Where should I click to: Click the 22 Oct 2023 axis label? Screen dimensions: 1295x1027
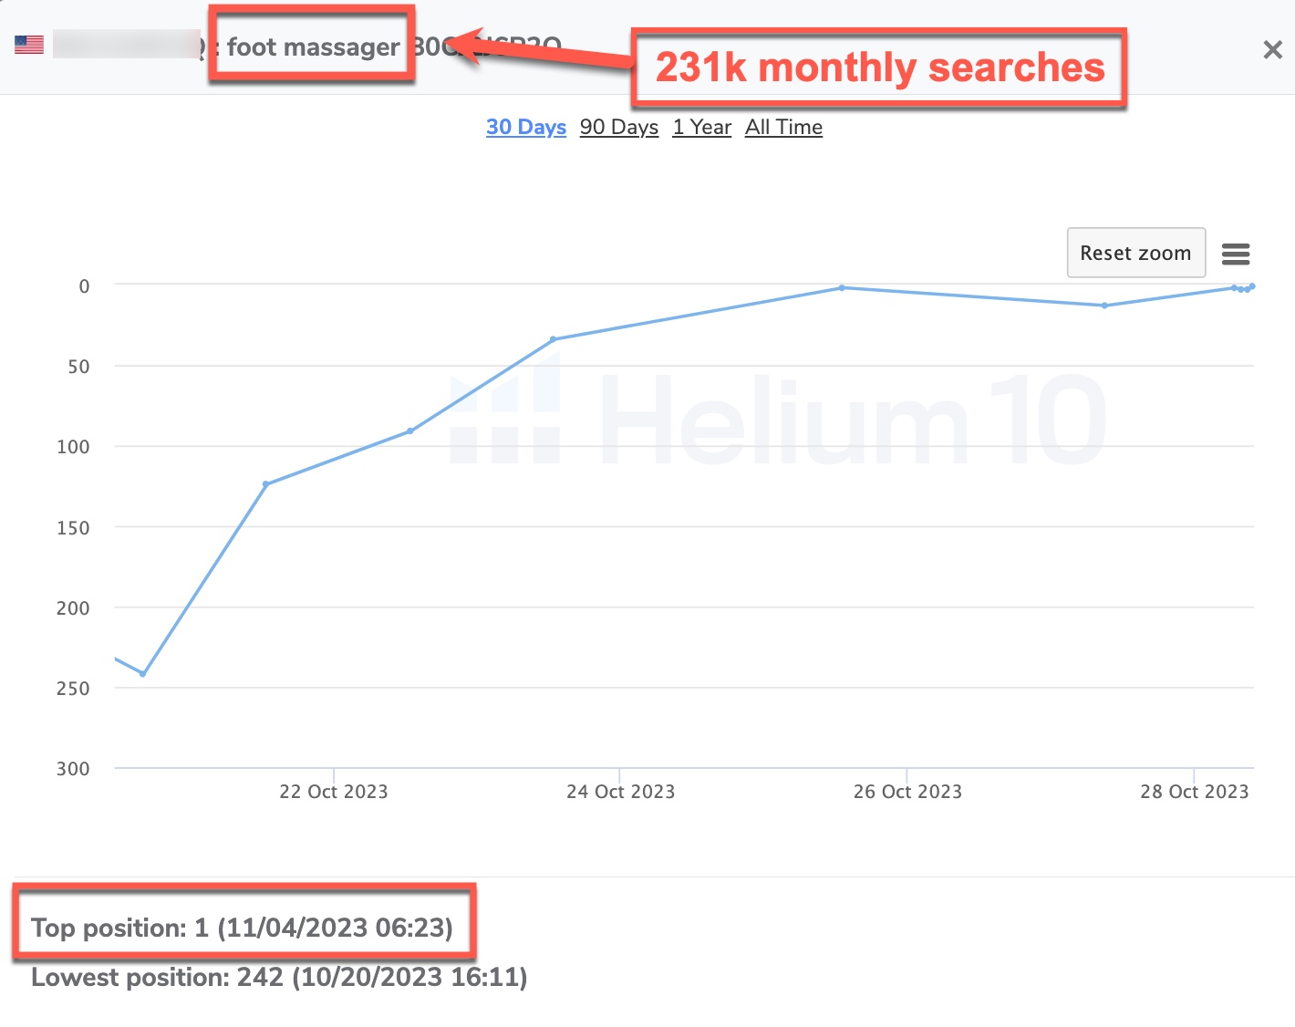coord(333,792)
